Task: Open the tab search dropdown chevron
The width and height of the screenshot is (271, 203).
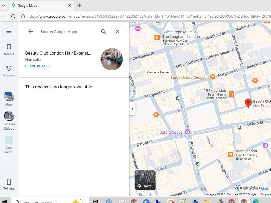Action: tap(3, 5)
